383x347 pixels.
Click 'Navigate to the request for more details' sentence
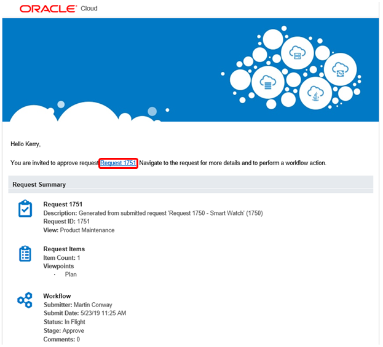232,163
